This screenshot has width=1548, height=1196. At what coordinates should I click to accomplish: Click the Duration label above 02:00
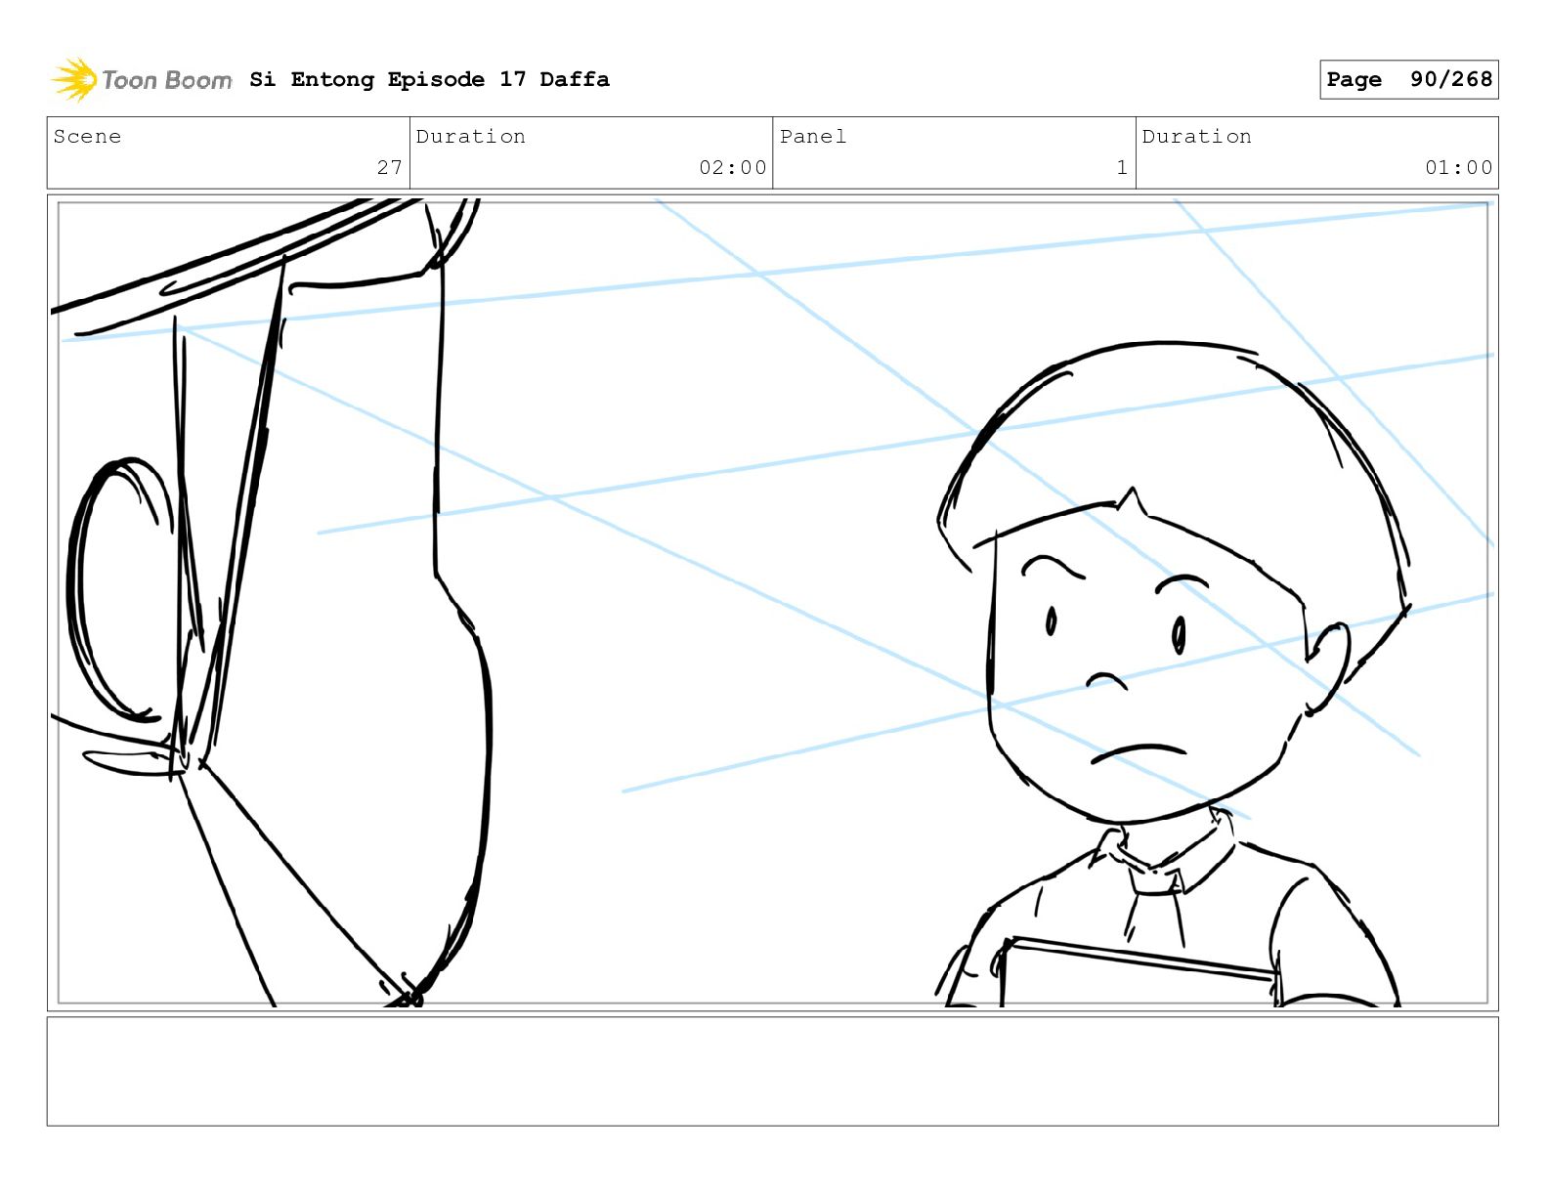(x=470, y=137)
